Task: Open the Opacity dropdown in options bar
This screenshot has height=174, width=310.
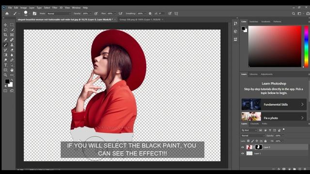Action: 91,14
